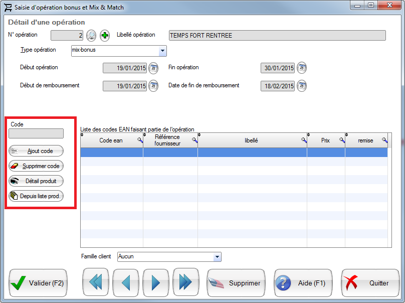The image size is (405, 303).
Task: Click the Code ean column header
Action: (x=112, y=140)
